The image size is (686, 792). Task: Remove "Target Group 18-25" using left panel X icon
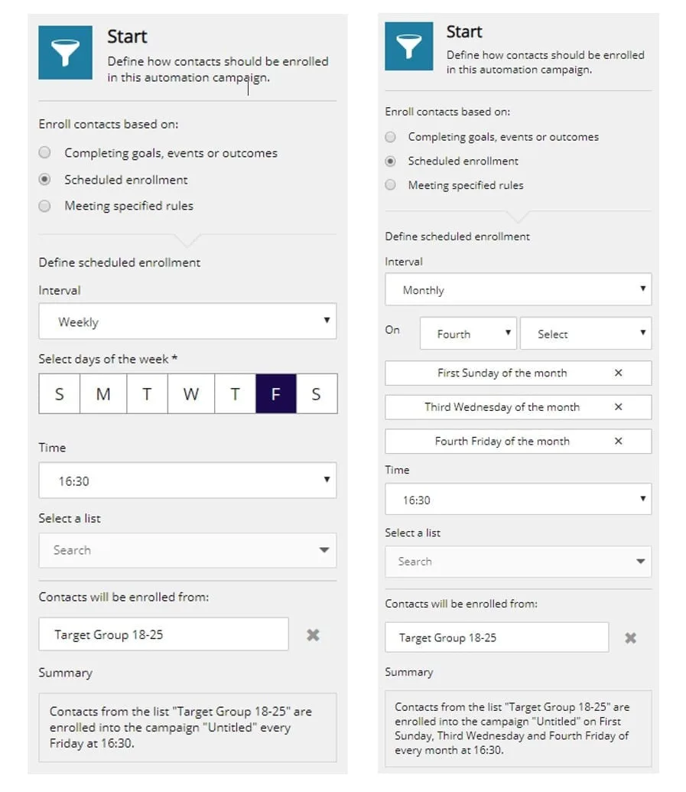tap(312, 634)
